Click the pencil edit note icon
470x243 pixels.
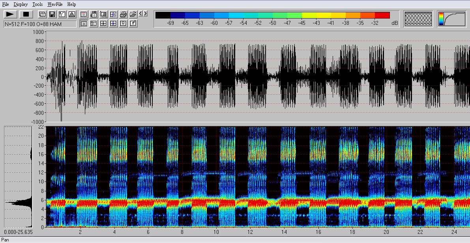coord(133,24)
